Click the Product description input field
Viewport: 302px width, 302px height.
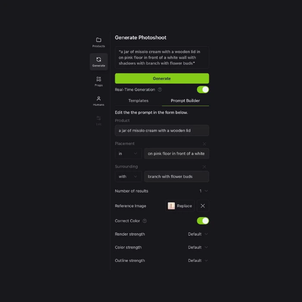[x=162, y=130]
